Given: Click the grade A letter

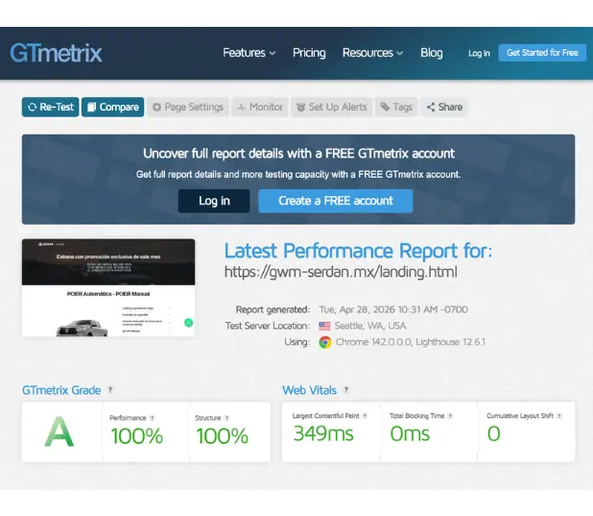Looking at the screenshot, I should pyautogui.click(x=59, y=431).
